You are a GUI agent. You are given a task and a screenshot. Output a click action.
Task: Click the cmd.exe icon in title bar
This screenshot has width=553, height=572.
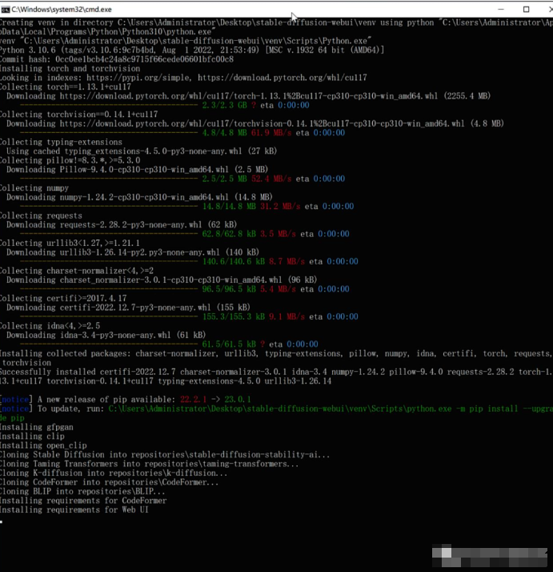[5, 10]
